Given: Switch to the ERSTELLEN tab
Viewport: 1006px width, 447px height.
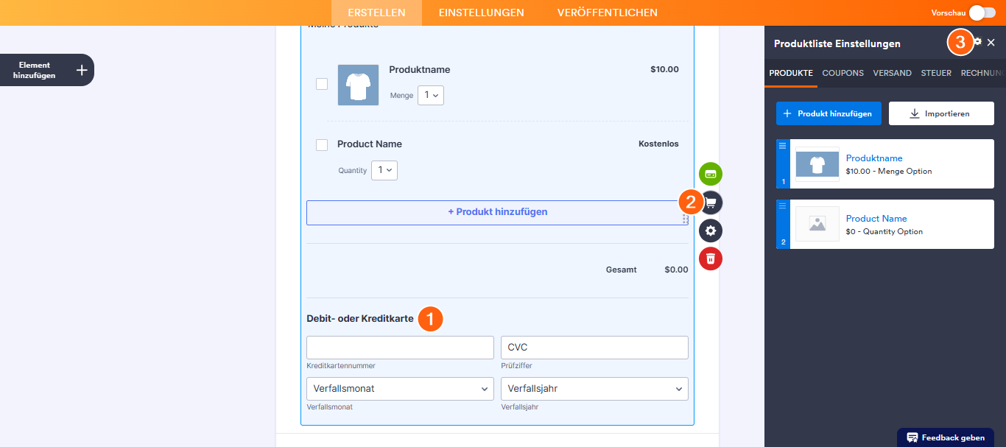Looking at the screenshot, I should coord(376,13).
